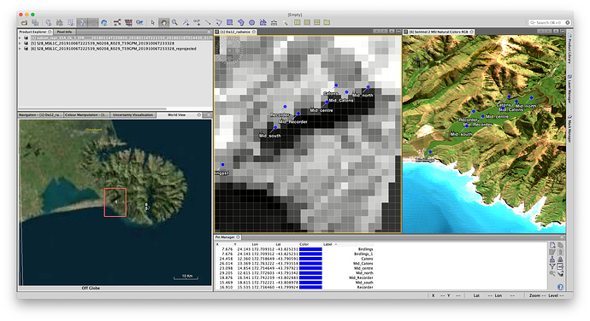Image resolution: width=590 pixels, height=321 pixels.
Task: Open the Colour Manipulation tab
Action: click(x=86, y=114)
